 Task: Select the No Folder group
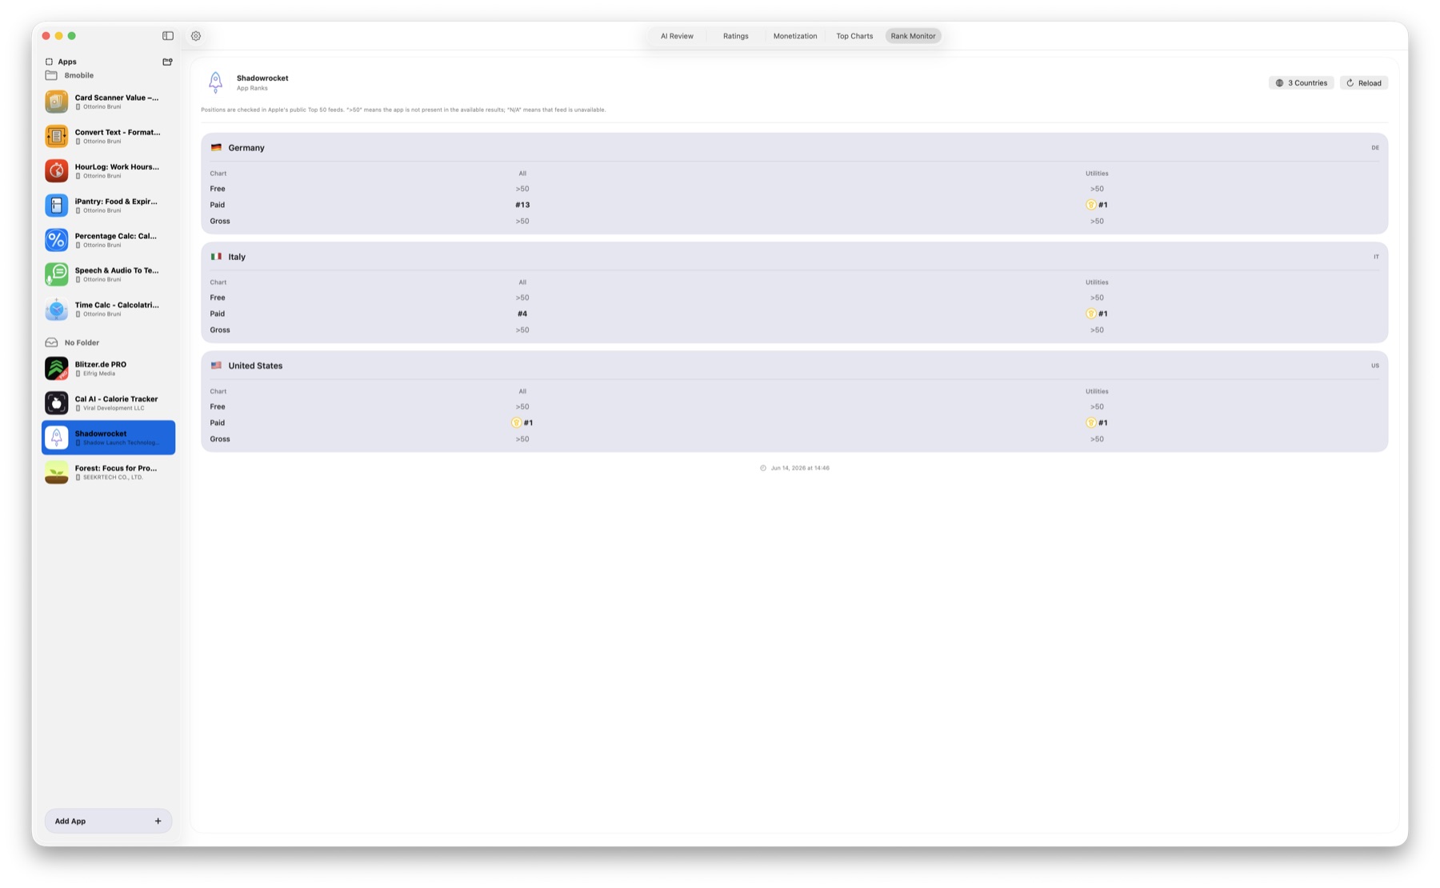pos(82,342)
